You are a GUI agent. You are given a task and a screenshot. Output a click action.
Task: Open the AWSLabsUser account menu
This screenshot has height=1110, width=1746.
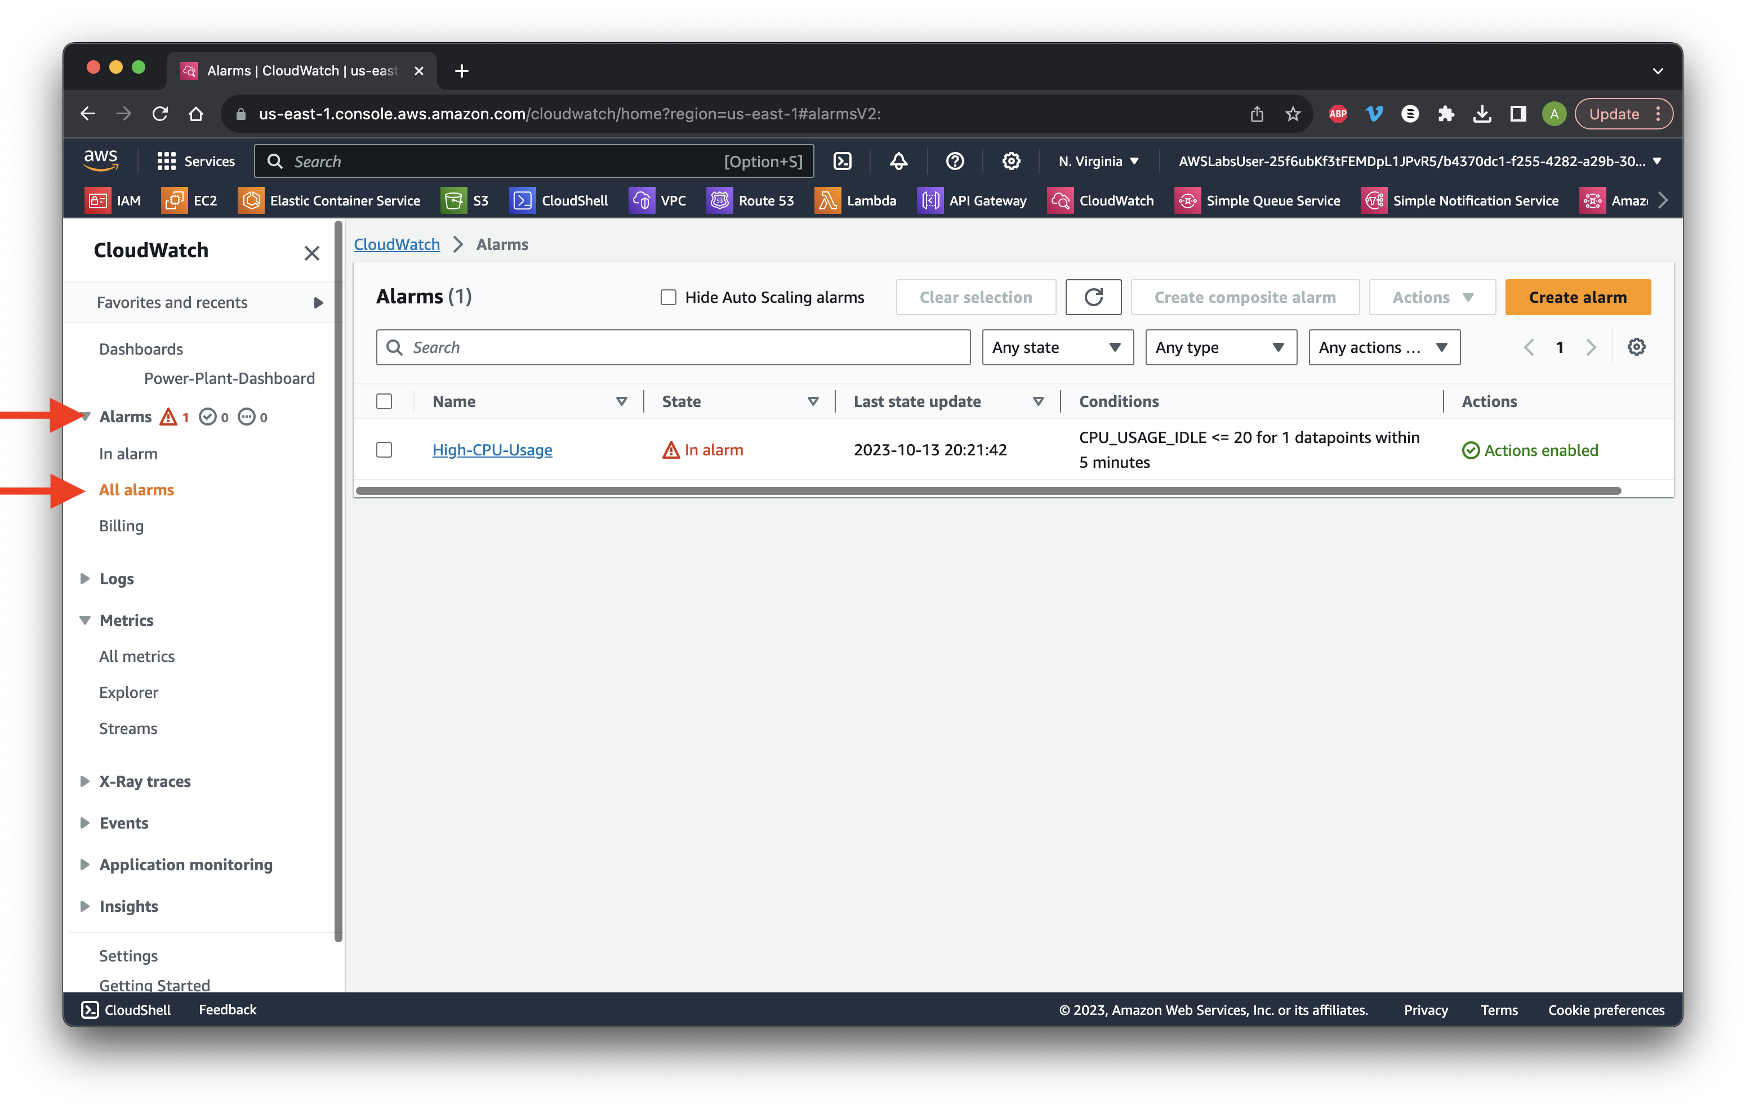(x=1419, y=161)
